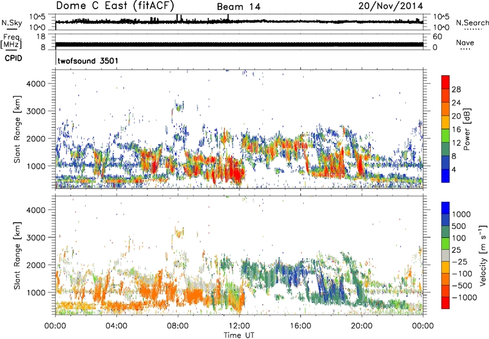Click the '12:00' time tick label
The image size is (489, 339).
239,326
